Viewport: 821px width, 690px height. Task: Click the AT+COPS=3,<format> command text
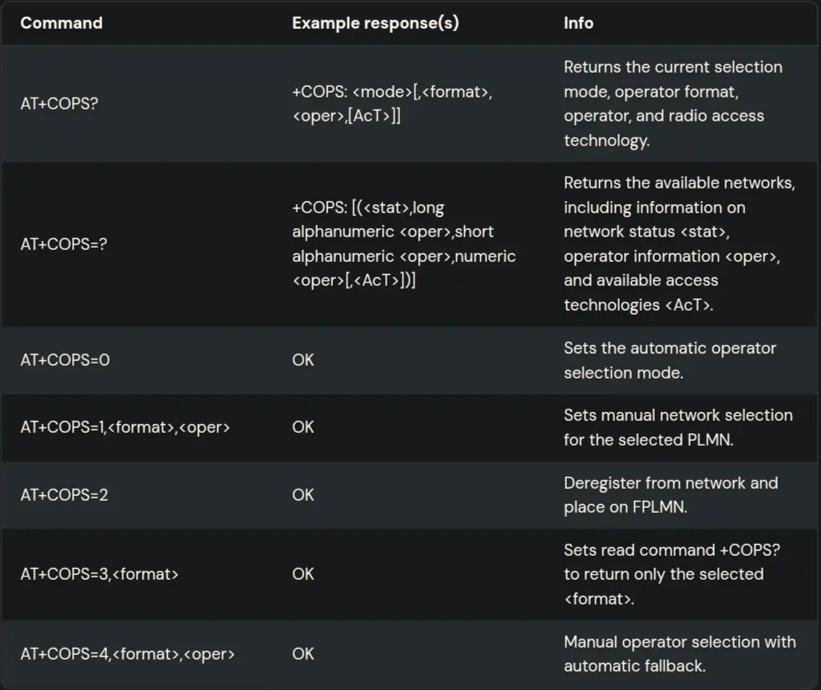(100, 574)
